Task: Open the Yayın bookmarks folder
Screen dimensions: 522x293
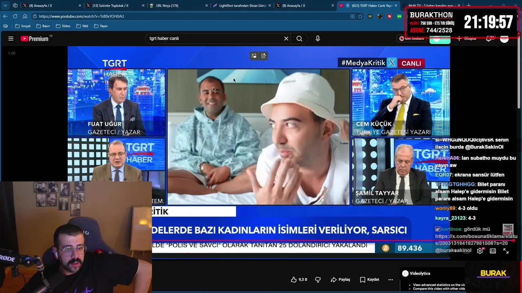Action: click(101, 26)
